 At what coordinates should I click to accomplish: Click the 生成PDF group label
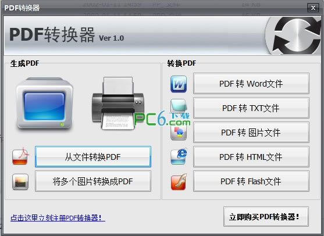coord(24,63)
